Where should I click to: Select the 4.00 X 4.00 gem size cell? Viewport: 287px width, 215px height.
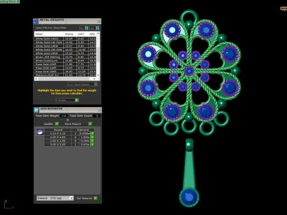tap(57, 137)
